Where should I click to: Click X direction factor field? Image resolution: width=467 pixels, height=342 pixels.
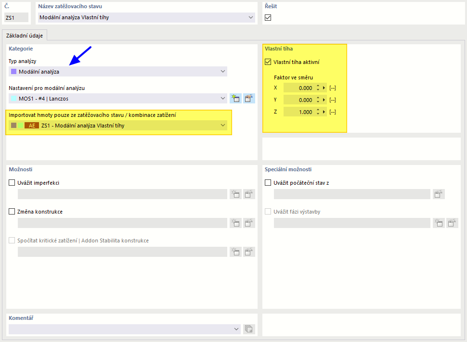pos(299,88)
